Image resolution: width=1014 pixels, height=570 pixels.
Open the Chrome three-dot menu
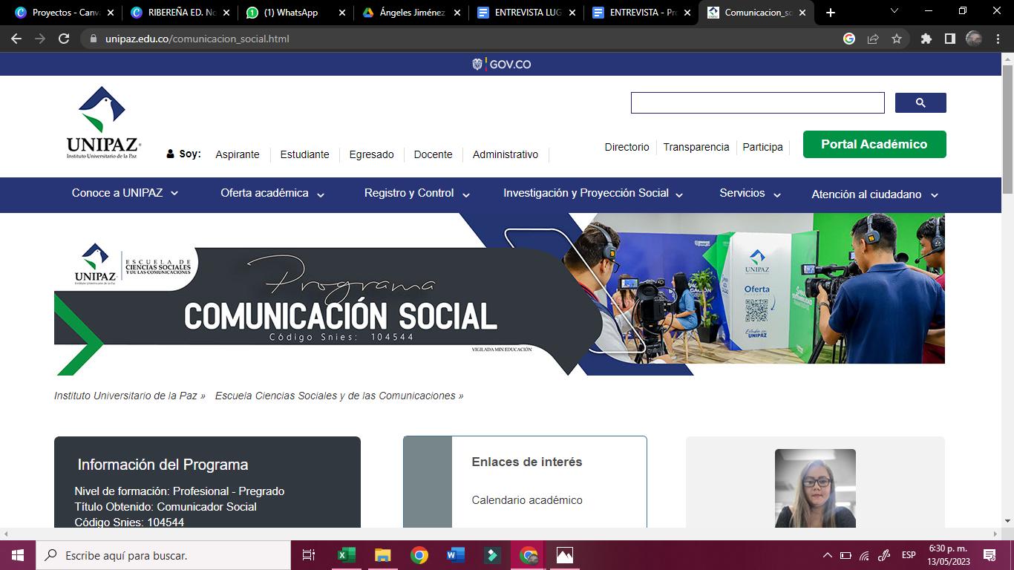click(998, 39)
